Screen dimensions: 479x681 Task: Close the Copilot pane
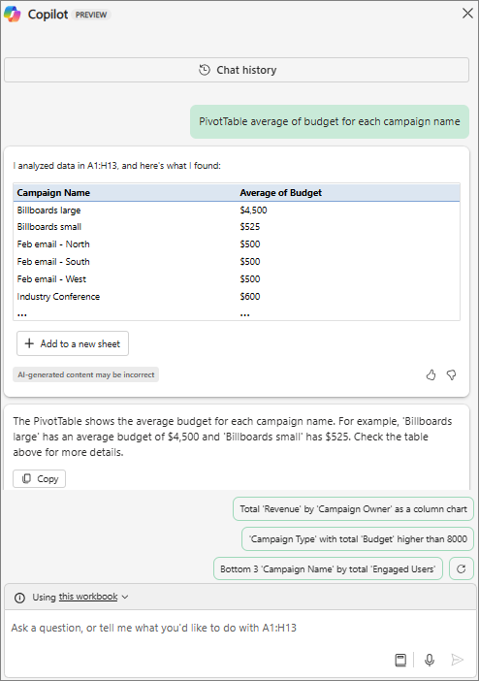click(467, 13)
